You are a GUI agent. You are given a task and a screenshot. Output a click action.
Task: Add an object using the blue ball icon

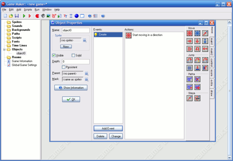77,16
